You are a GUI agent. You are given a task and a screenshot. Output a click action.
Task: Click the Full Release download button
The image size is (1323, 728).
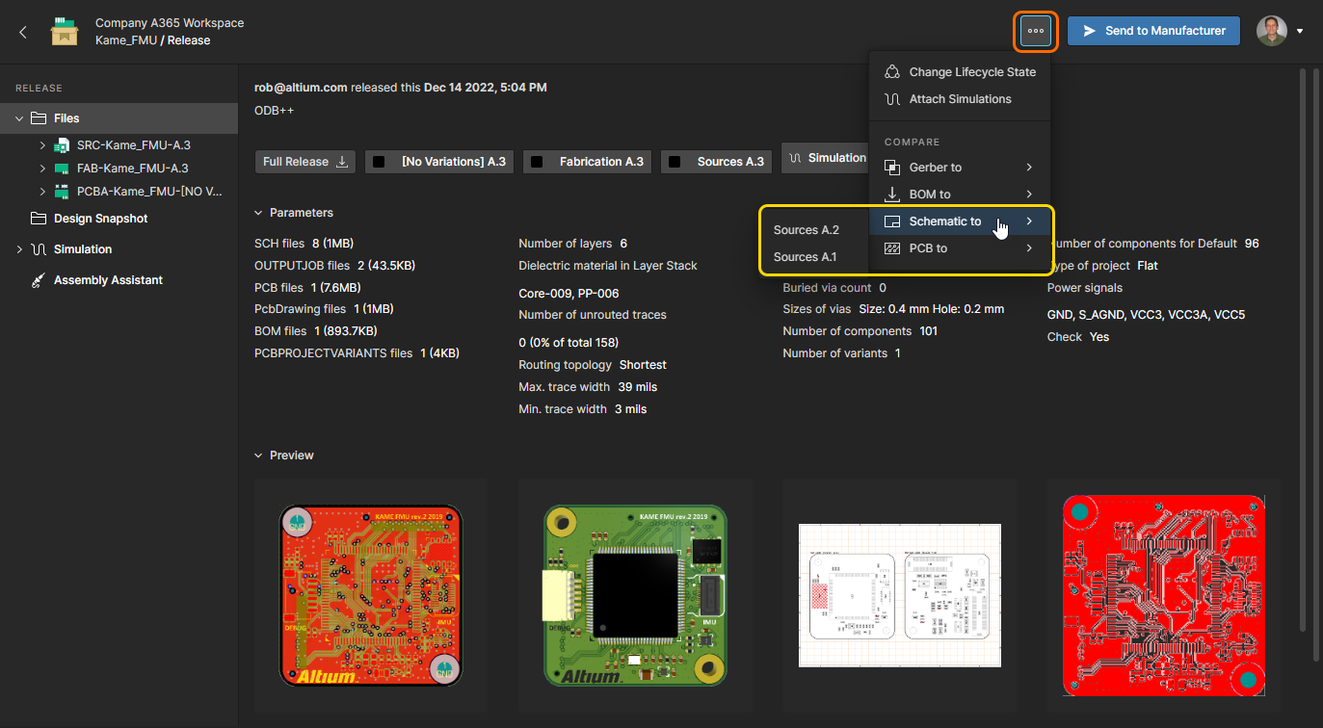tap(305, 162)
